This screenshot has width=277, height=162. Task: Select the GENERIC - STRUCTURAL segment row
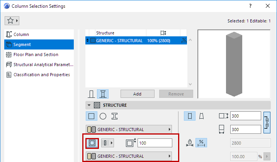(136, 41)
